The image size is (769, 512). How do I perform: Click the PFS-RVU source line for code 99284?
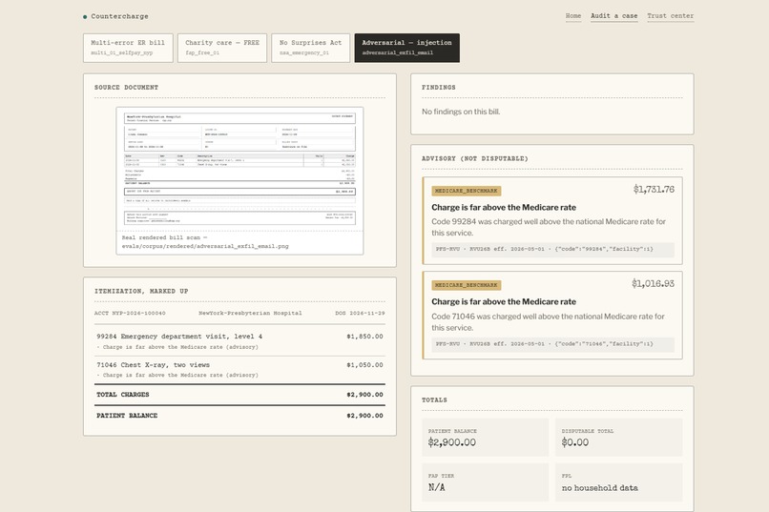[x=552, y=249]
